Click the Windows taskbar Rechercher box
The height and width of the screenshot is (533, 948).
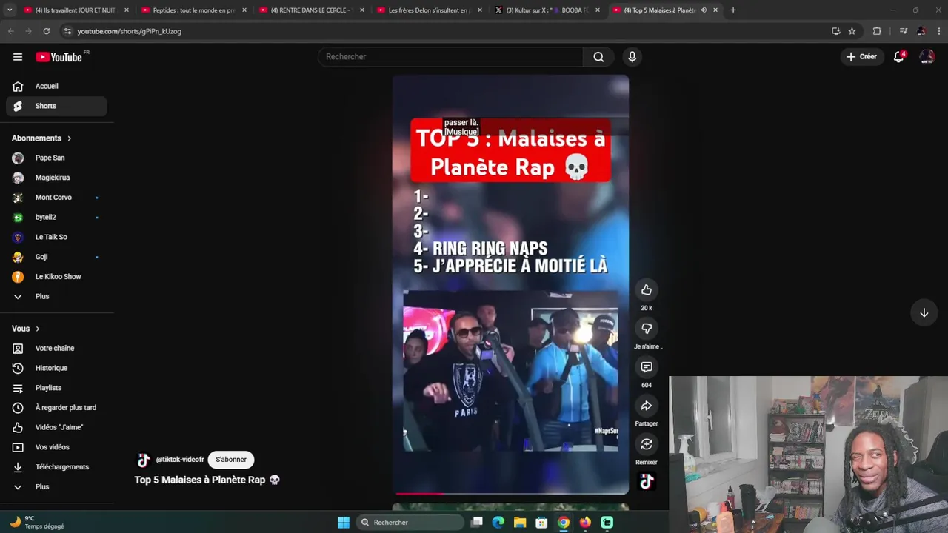click(x=411, y=523)
